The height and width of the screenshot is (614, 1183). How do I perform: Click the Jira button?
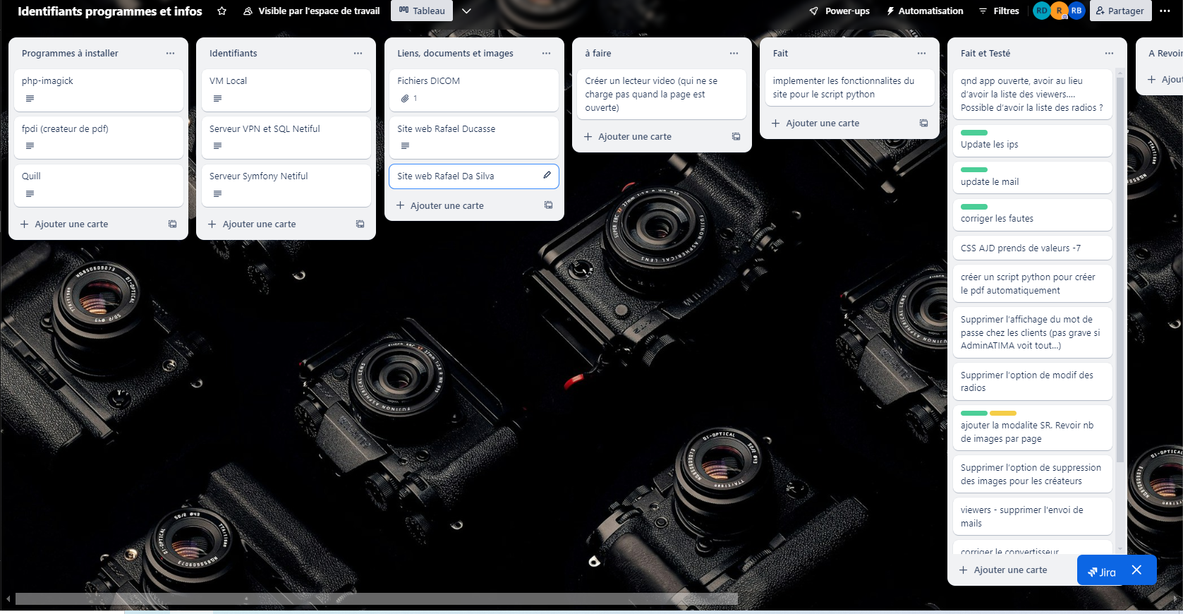(x=1103, y=572)
